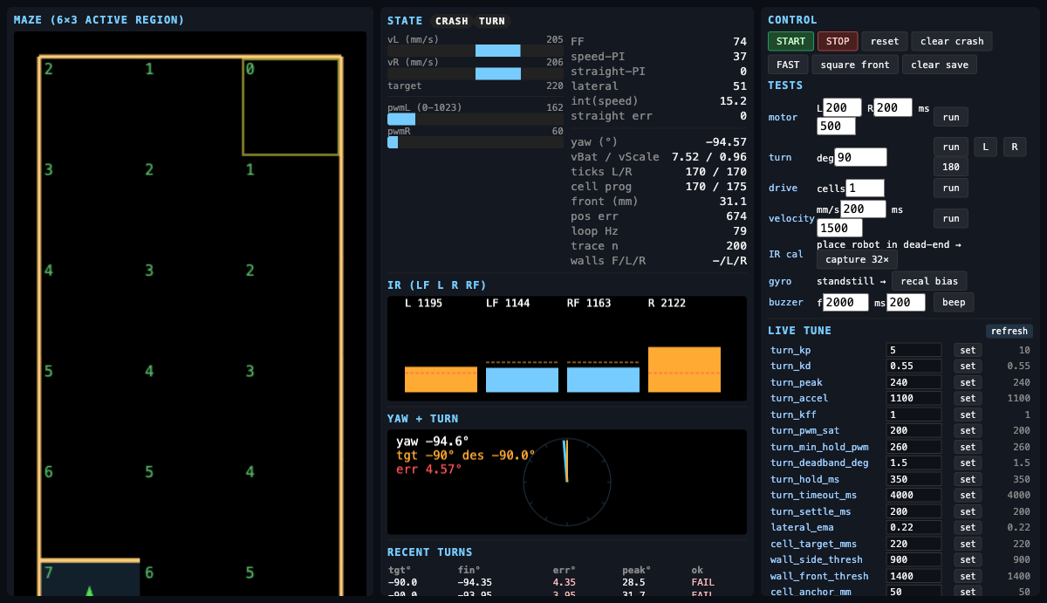
Task: Click the TURN state badge
Action: tap(492, 21)
